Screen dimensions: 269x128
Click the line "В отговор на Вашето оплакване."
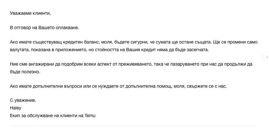44,28
